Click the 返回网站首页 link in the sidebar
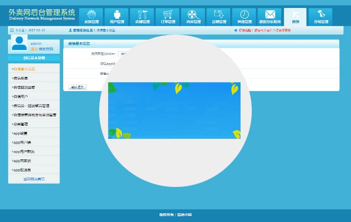351x222 pixels. coord(34,179)
